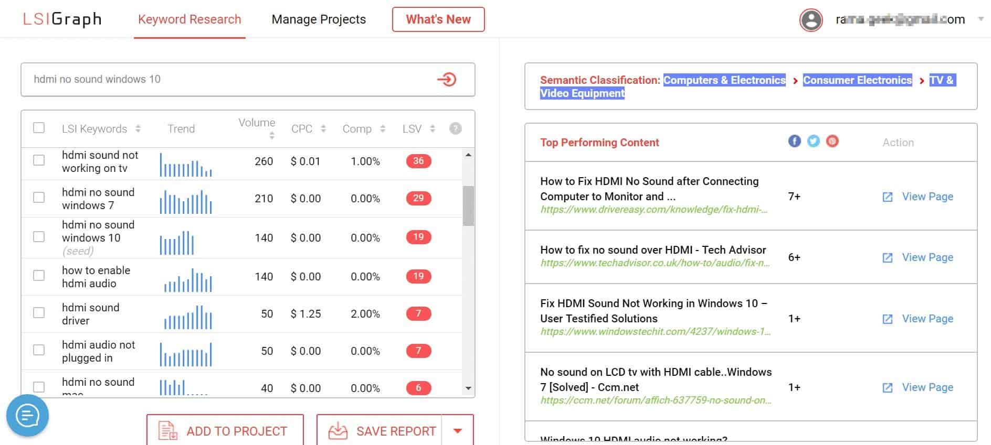Click the Save Report download icon
Screen dimensions: 991x445
coord(338,431)
